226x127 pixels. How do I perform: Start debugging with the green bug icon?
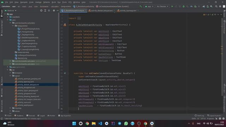[184, 6]
